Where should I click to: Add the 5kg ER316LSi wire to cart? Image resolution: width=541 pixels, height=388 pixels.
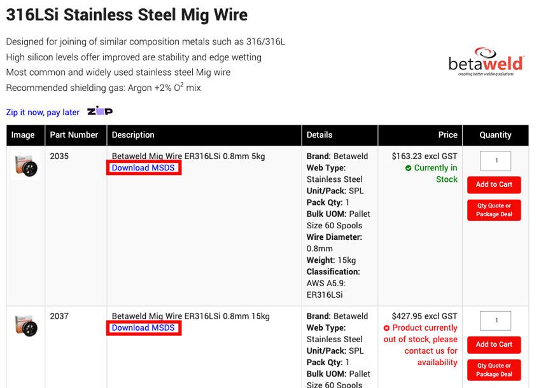(x=494, y=184)
